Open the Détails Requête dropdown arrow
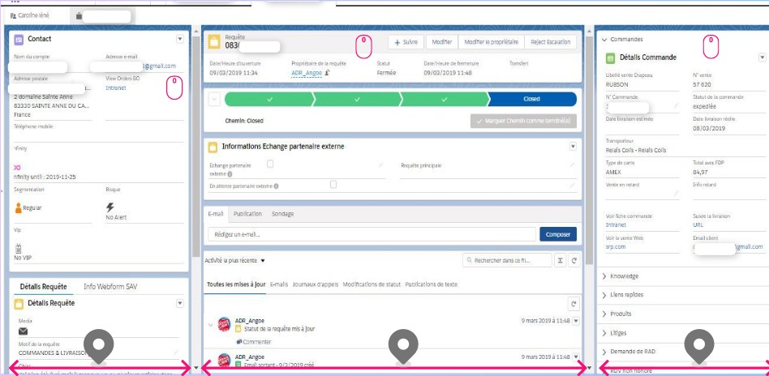The width and height of the screenshot is (769, 376). (x=180, y=304)
